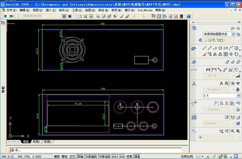This screenshot has width=242, height=159.
Task: Open the 编辑(E) menu
Action: point(24,10)
